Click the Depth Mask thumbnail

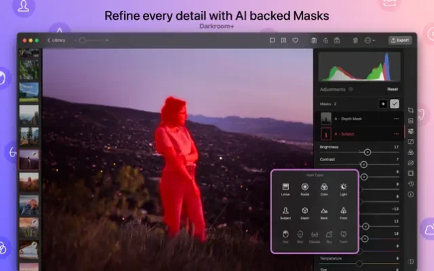pos(326,119)
